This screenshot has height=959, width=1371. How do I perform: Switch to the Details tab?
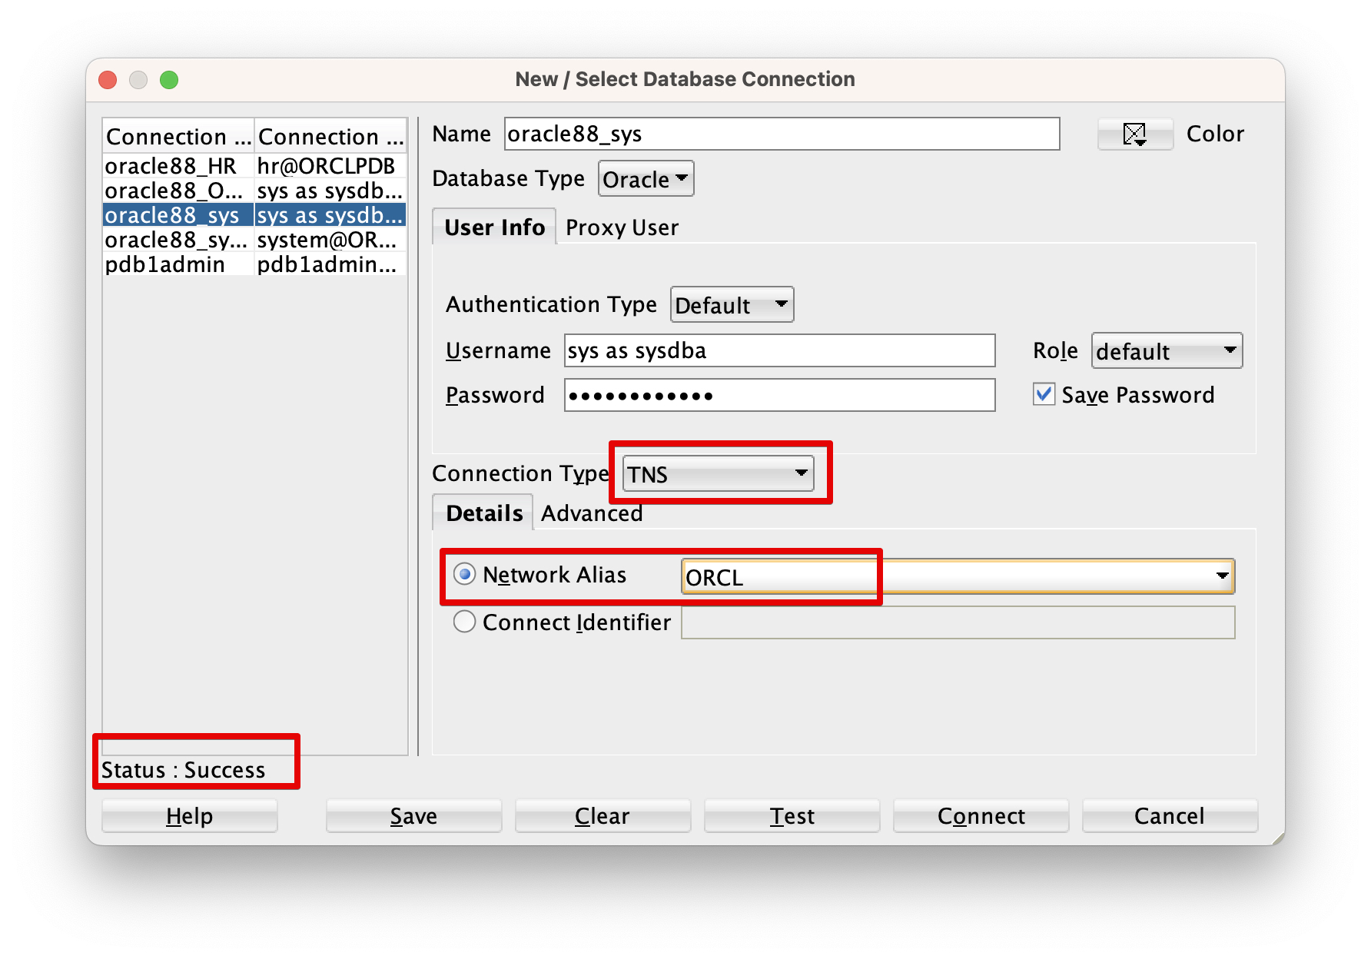483,513
